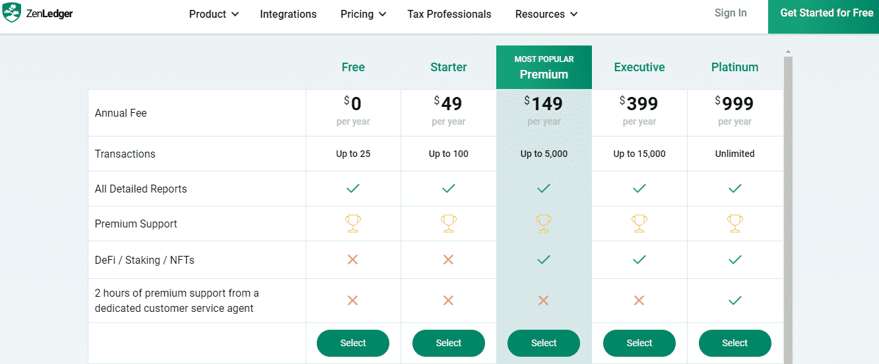The image size is (879, 364).
Task: Click the Free plan Premium Support trophy
Action: [x=353, y=224]
